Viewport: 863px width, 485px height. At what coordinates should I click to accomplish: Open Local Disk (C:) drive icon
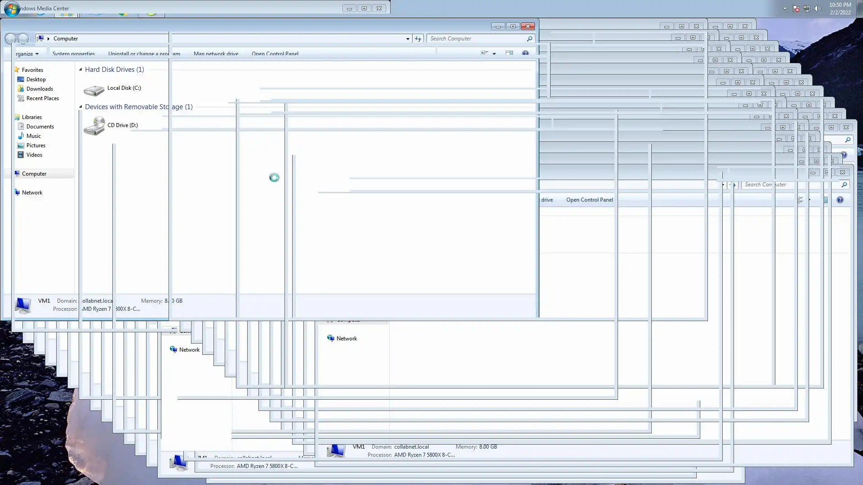[x=94, y=90]
